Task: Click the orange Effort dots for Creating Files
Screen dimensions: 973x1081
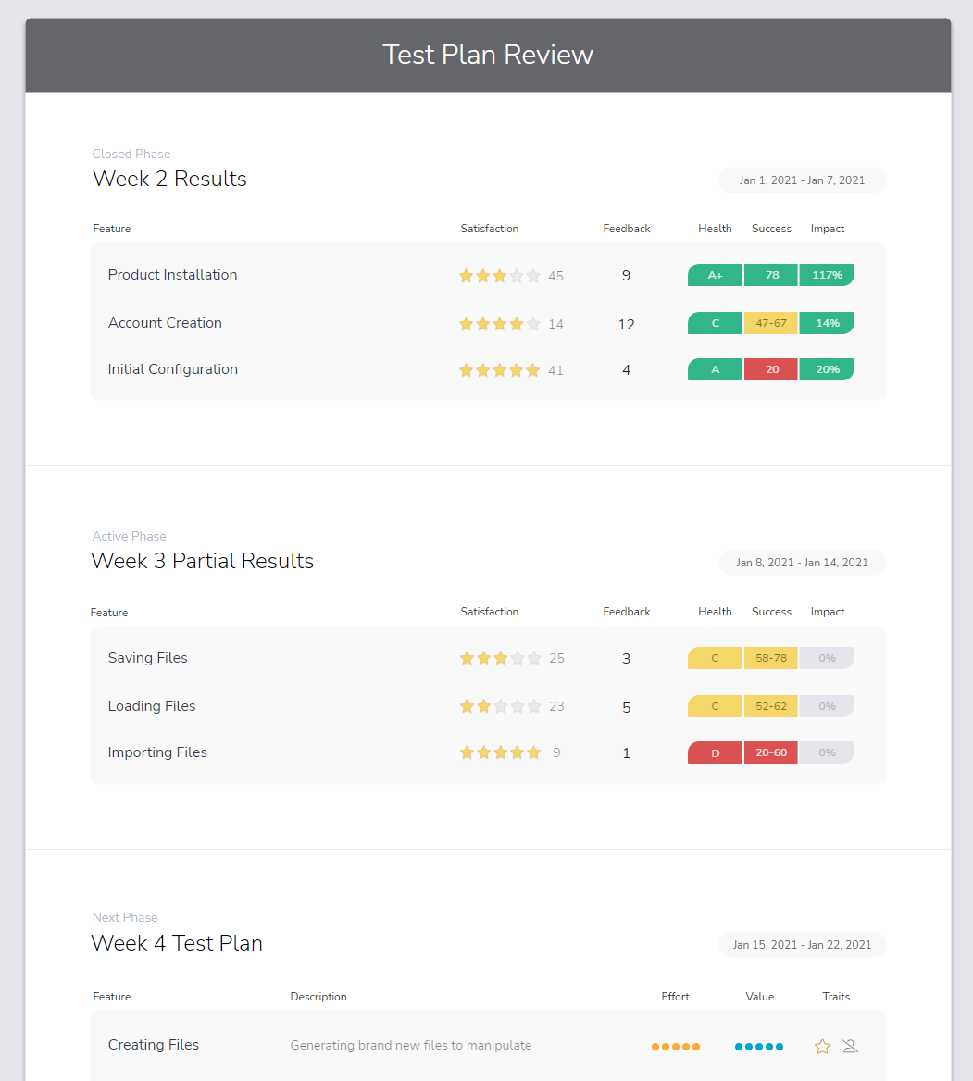Action: (x=676, y=1047)
